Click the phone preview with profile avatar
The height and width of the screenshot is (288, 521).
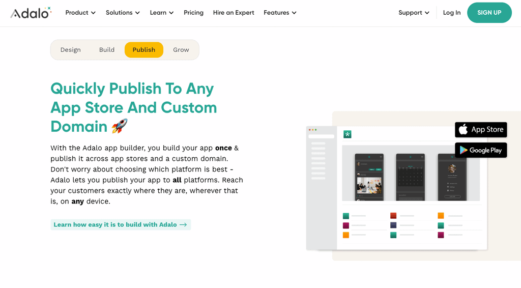pyautogui.click(x=452, y=177)
